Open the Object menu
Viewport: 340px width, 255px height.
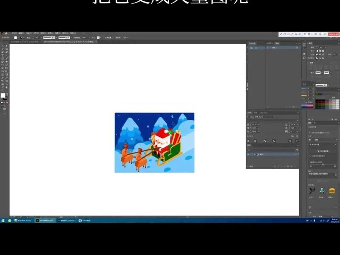28,33
